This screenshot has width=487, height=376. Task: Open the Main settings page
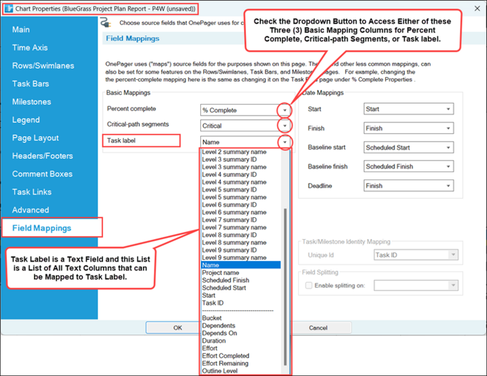pyautogui.click(x=21, y=30)
